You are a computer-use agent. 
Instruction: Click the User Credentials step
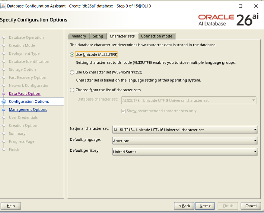point(23,118)
